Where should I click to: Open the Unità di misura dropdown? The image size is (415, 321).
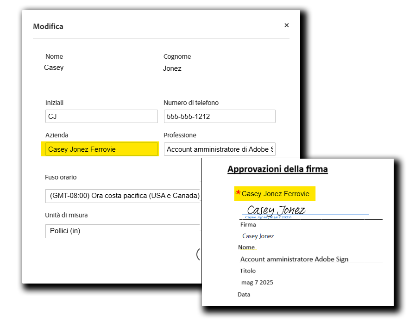pos(123,231)
